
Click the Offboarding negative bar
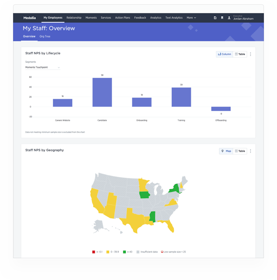221,109
